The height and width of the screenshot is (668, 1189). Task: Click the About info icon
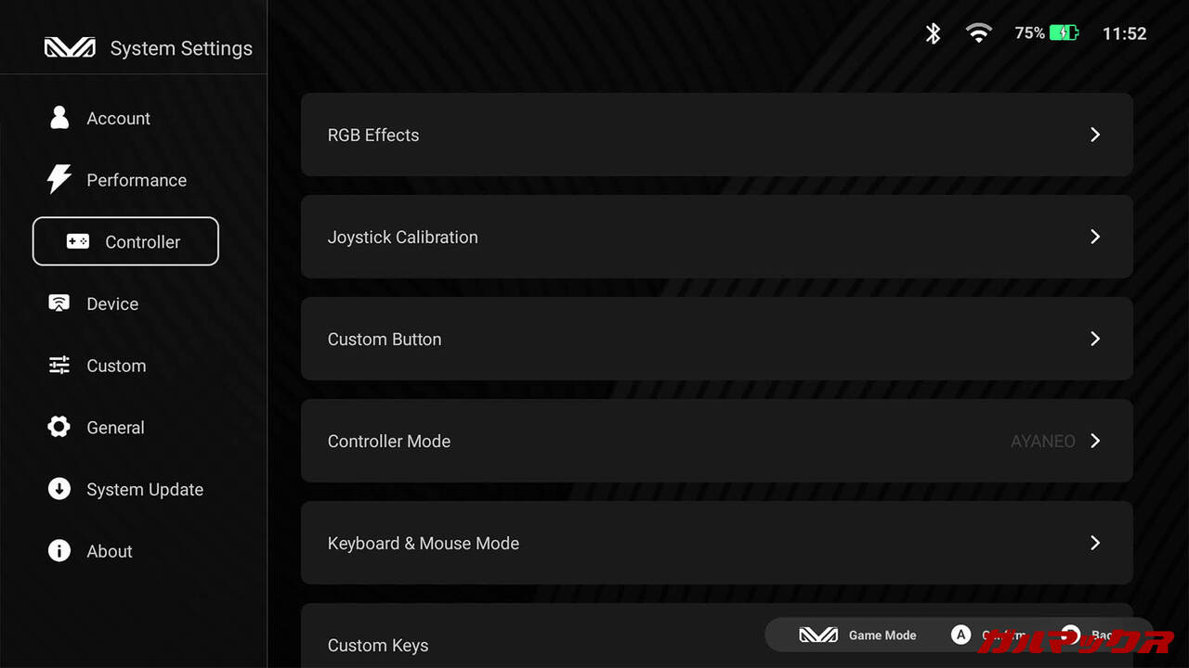(x=59, y=551)
